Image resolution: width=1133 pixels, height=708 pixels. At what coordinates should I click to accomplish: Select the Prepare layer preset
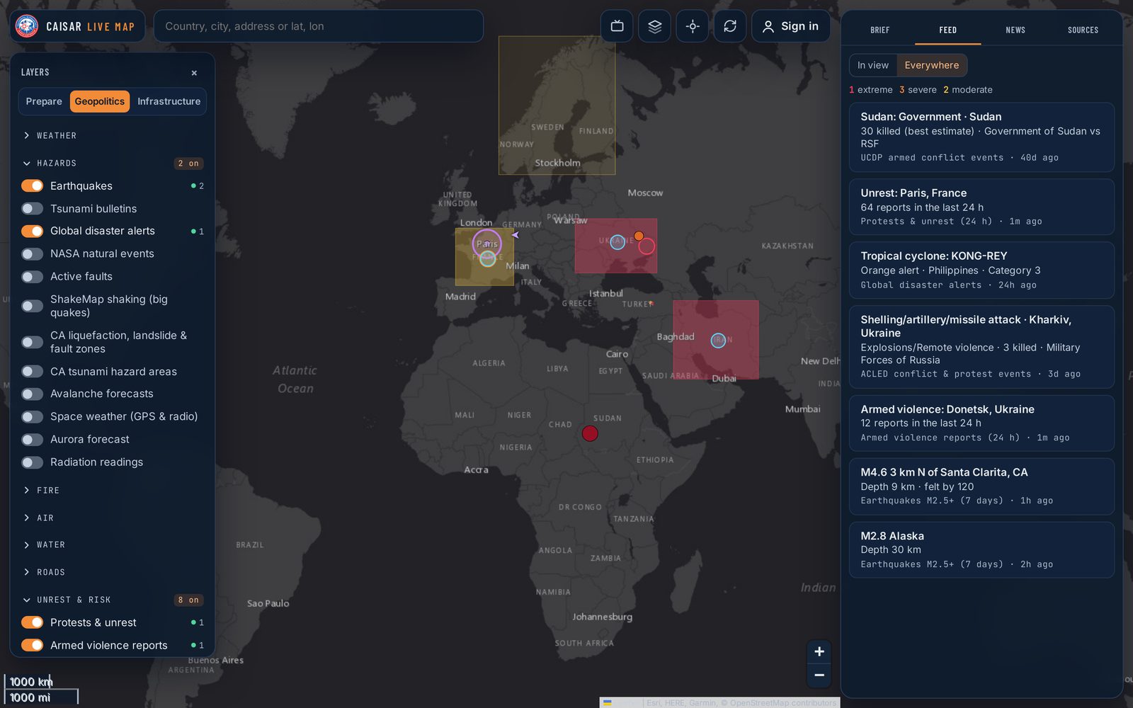(44, 101)
